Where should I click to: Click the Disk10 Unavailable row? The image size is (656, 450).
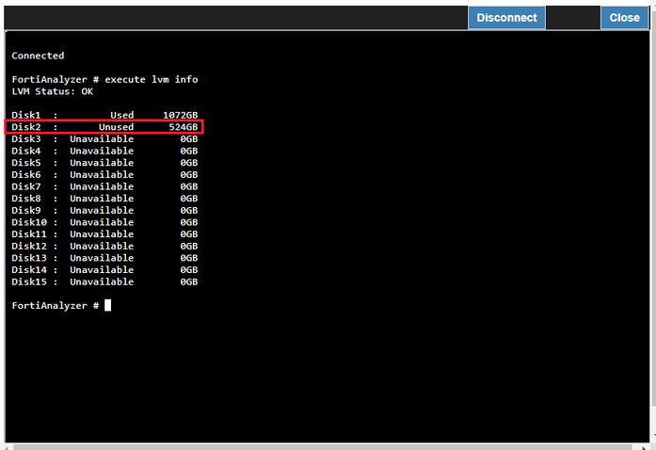point(104,222)
